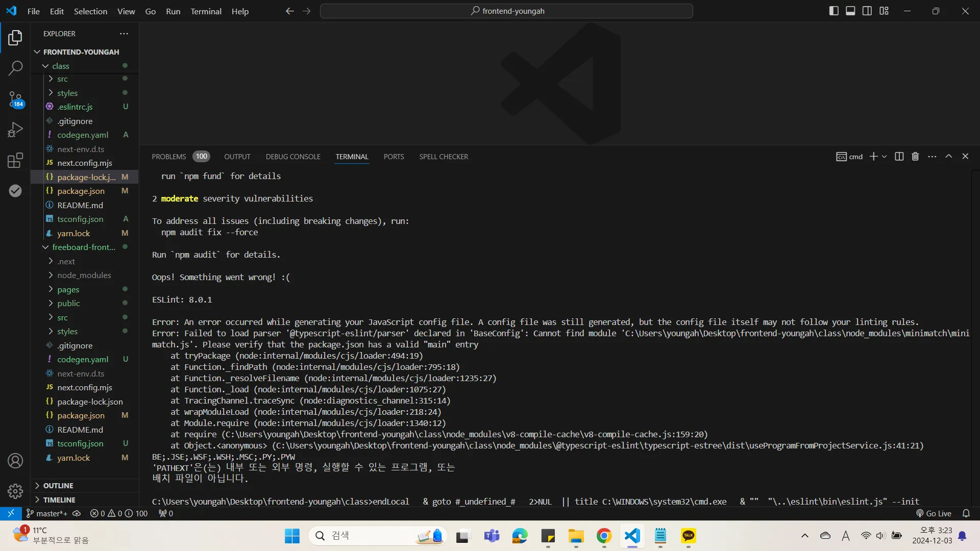Click the frontend-youngah command center search
Screen dimensions: 980x551
click(x=506, y=11)
